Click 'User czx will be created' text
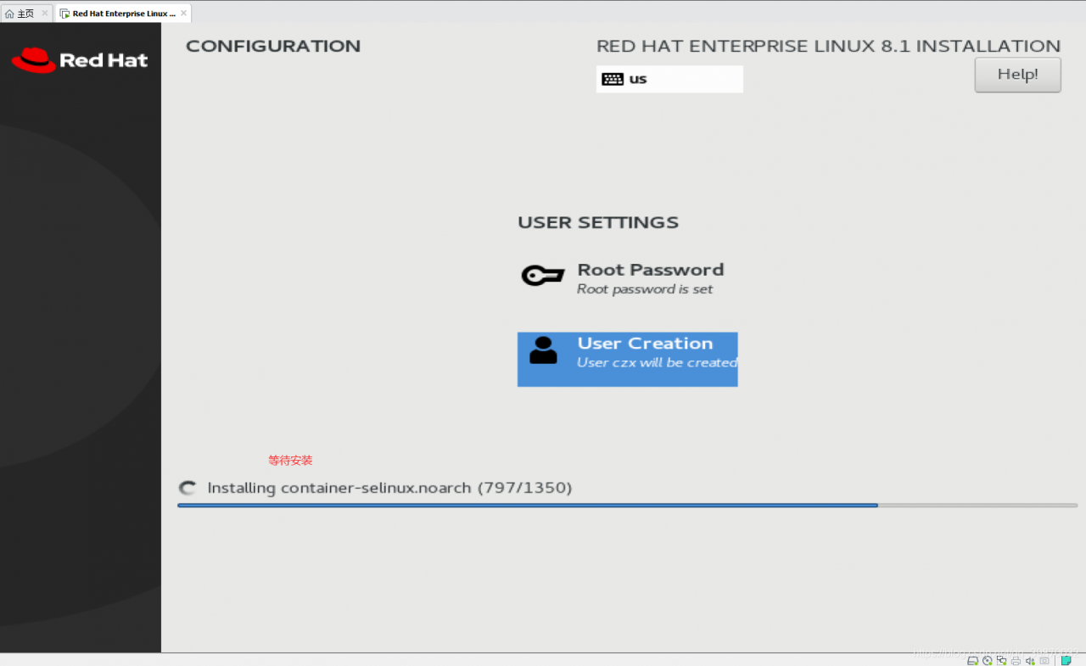 pos(657,362)
